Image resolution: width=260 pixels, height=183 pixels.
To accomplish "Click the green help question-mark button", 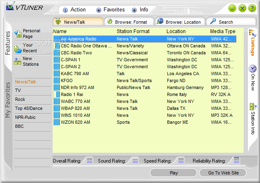I will click(252, 8).
